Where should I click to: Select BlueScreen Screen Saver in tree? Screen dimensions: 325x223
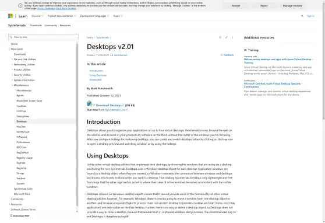coord(29,101)
